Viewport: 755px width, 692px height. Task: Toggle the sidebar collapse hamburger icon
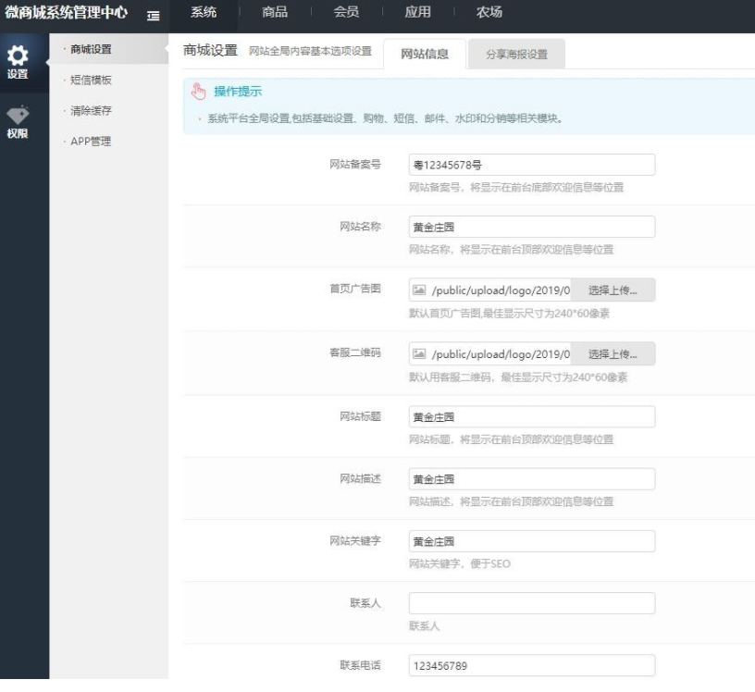point(153,16)
